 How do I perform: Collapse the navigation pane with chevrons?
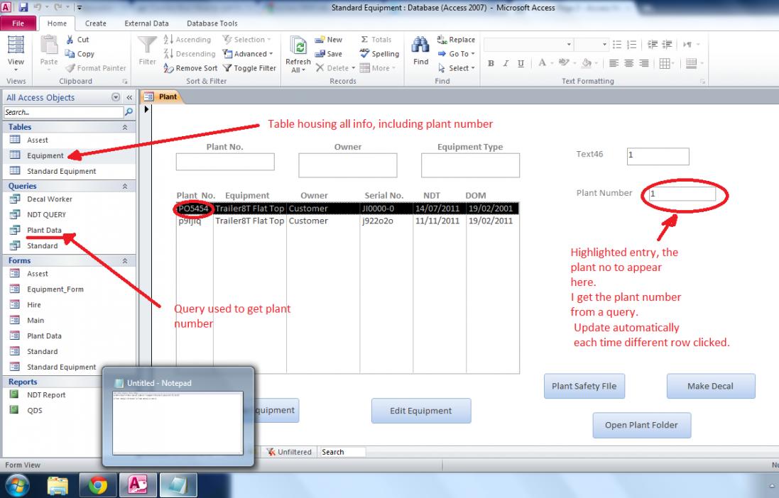pos(129,97)
